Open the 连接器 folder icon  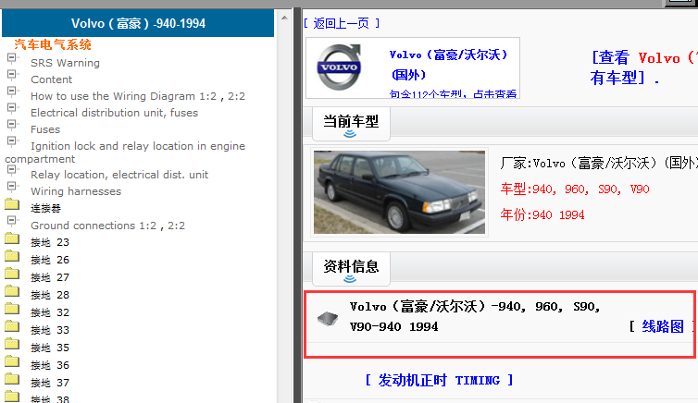[x=12, y=204]
